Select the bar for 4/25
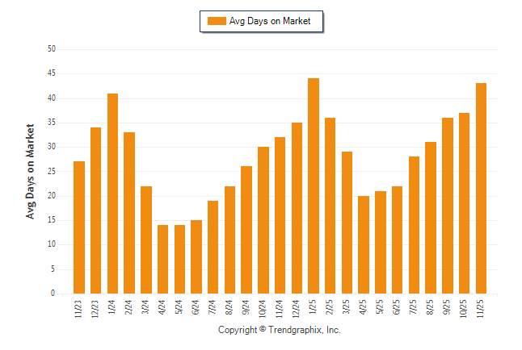 click(364, 244)
